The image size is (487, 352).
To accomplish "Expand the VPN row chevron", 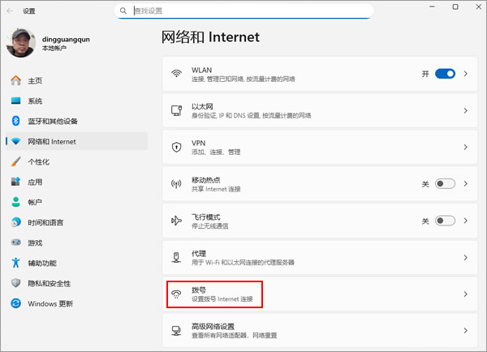I will pyautogui.click(x=466, y=147).
